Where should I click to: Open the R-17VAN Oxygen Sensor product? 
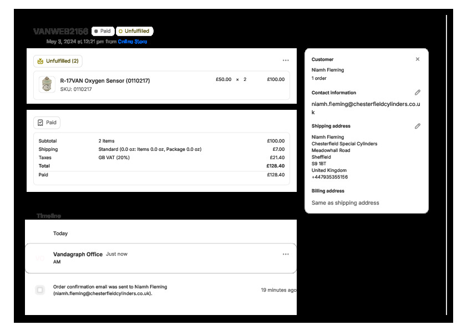coord(105,80)
